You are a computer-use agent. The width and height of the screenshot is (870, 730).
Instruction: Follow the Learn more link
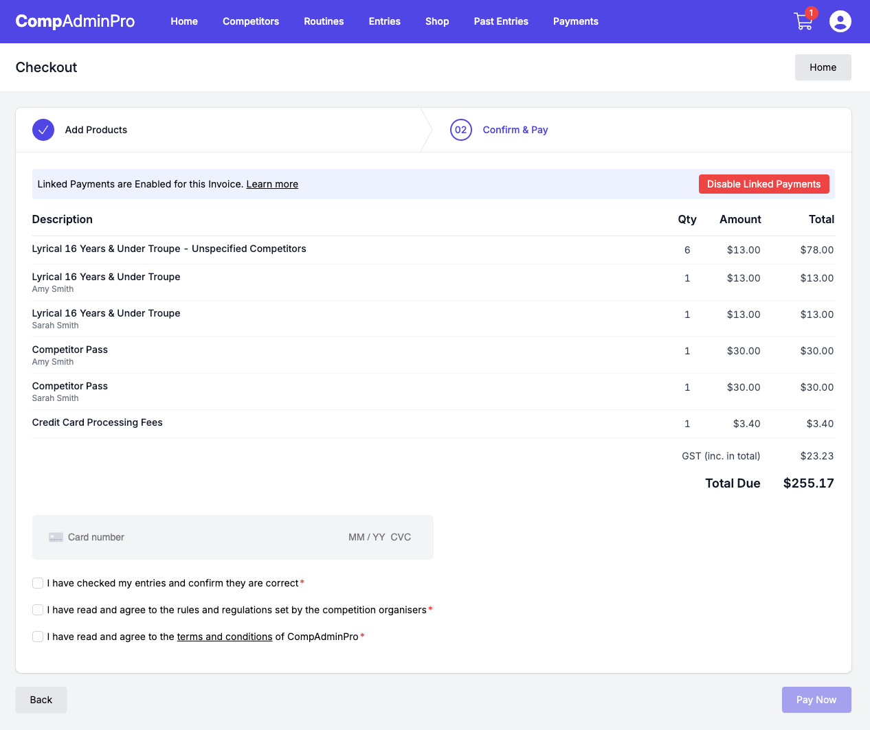click(272, 184)
